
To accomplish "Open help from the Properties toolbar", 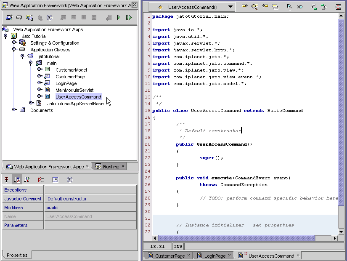I will click(69, 179).
